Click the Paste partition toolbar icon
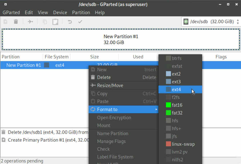 [x=55, y=22]
